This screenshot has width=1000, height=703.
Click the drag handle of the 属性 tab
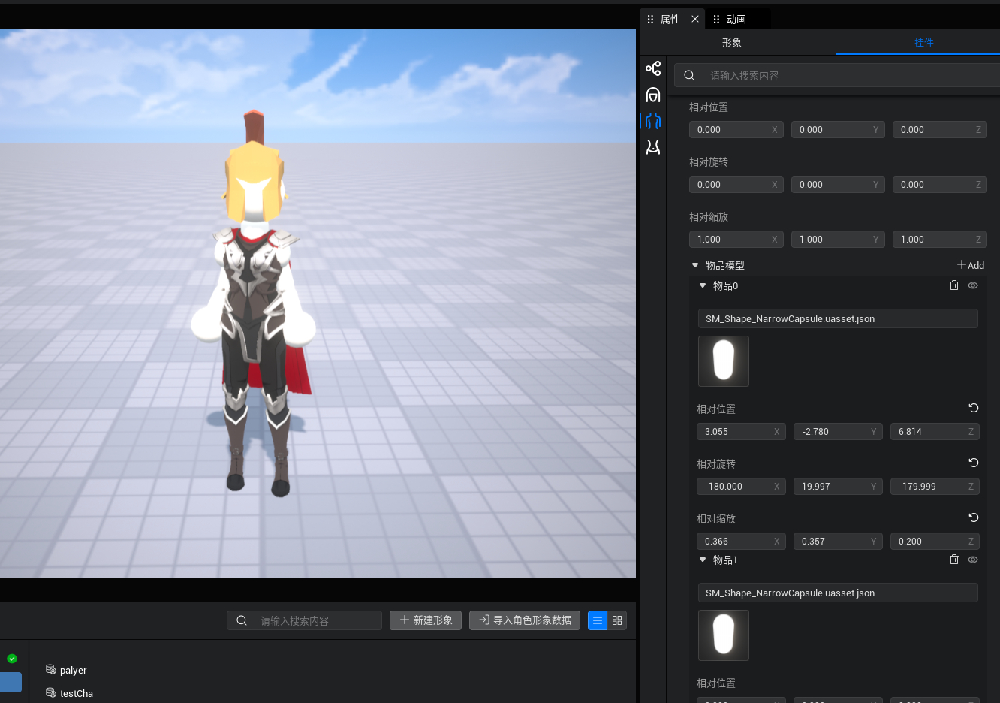coord(650,19)
